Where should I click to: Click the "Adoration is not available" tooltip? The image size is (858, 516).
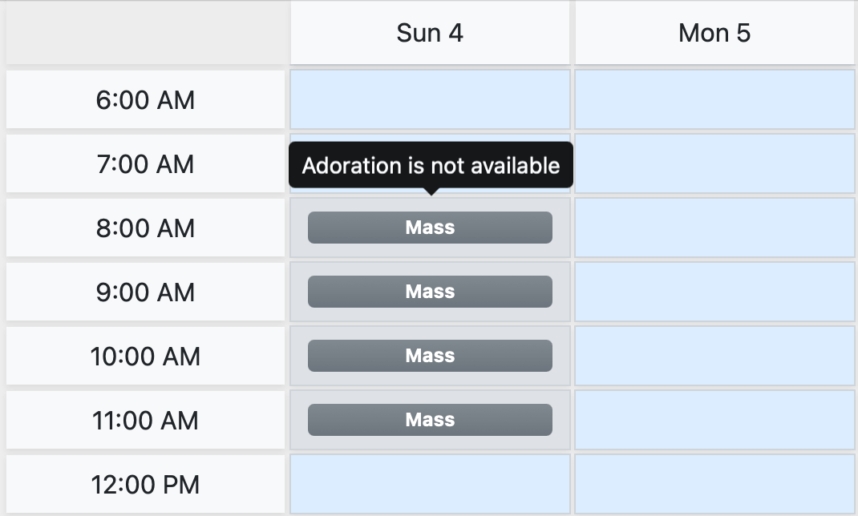[x=431, y=165]
